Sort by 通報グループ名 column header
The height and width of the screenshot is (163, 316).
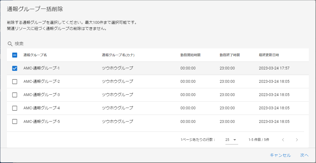(35, 55)
